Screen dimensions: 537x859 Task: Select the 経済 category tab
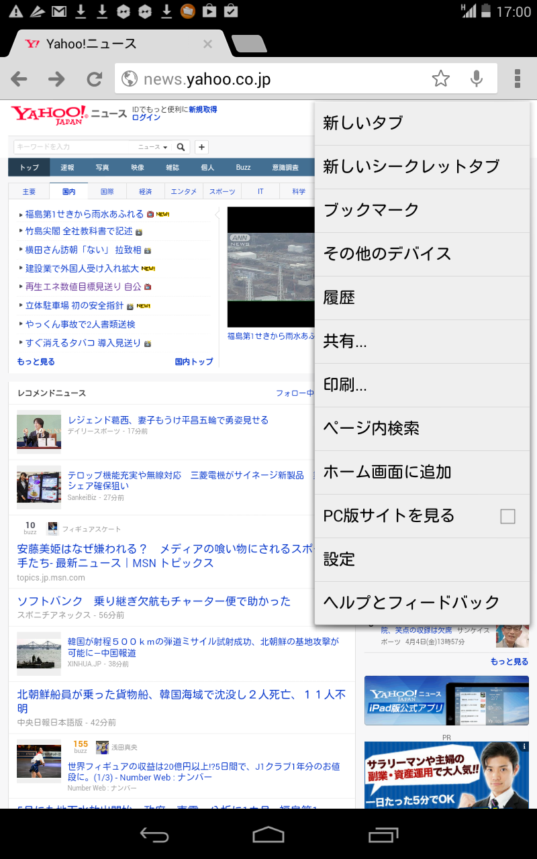point(146,191)
